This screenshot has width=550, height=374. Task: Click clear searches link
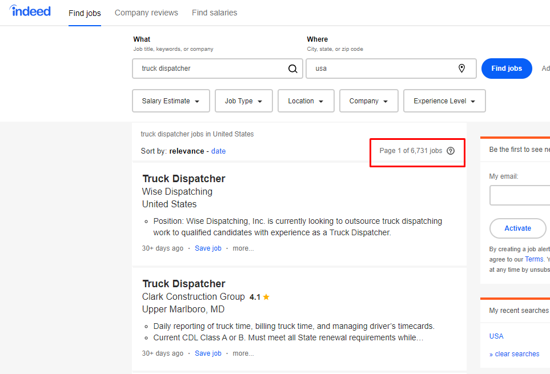click(514, 354)
